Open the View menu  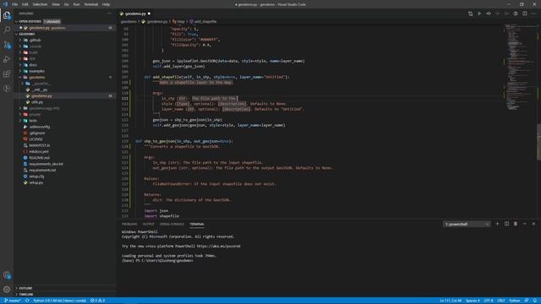pyautogui.click(x=56, y=4)
